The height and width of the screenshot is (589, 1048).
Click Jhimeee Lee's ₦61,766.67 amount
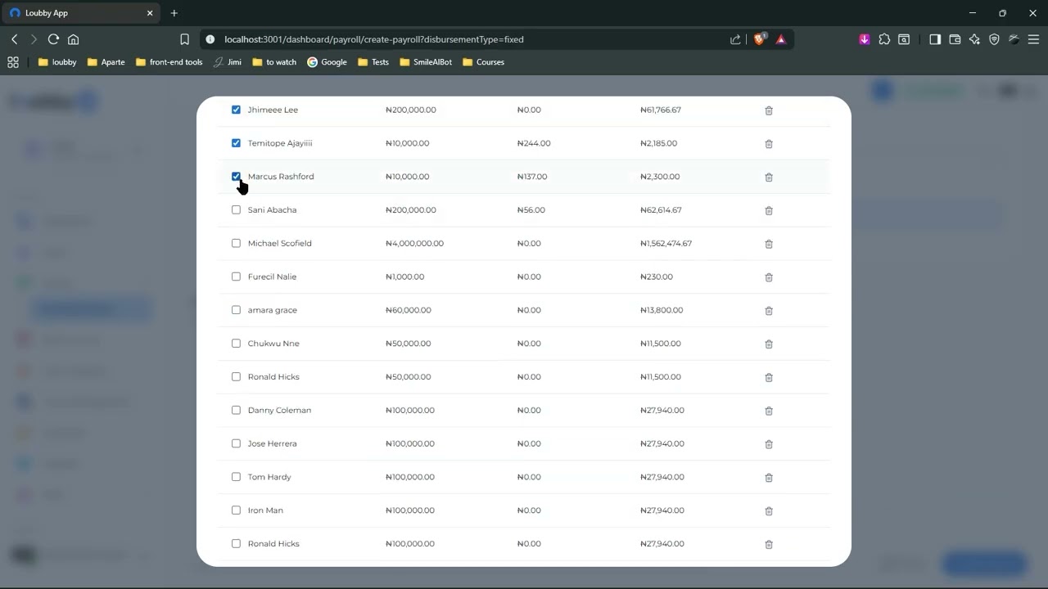click(661, 110)
